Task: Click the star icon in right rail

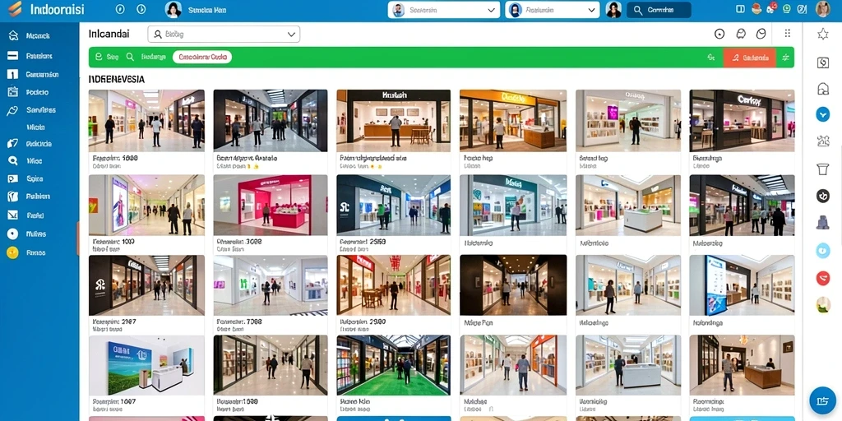Action: coord(822,35)
